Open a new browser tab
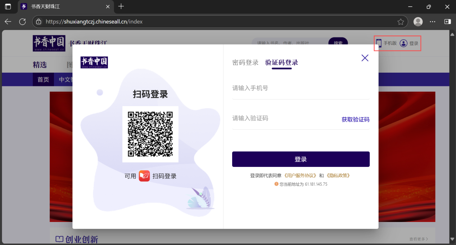This screenshot has width=456, height=245. pyautogui.click(x=121, y=6)
